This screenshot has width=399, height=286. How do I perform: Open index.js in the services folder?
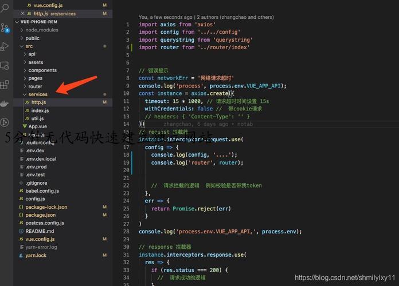pyautogui.click(x=40, y=110)
